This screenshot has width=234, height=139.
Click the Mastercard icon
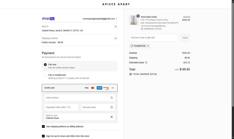(93, 88)
